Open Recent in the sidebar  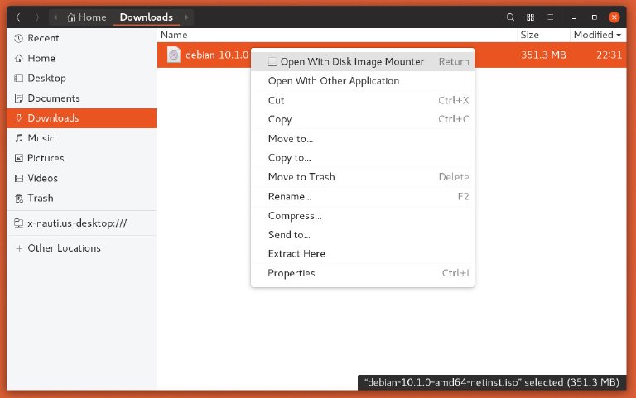coord(42,38)
